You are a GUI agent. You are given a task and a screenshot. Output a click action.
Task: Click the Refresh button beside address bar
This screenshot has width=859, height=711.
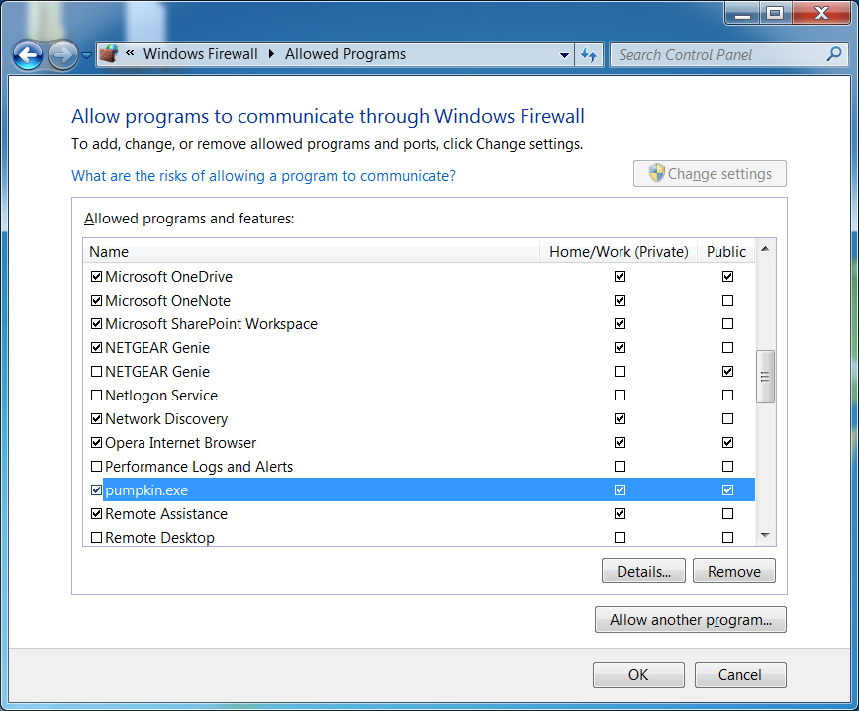point(590,55)
